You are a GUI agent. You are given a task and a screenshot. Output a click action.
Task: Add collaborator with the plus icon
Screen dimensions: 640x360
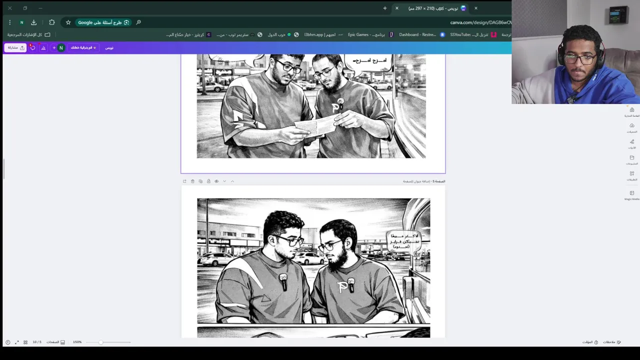coord(54,47)
